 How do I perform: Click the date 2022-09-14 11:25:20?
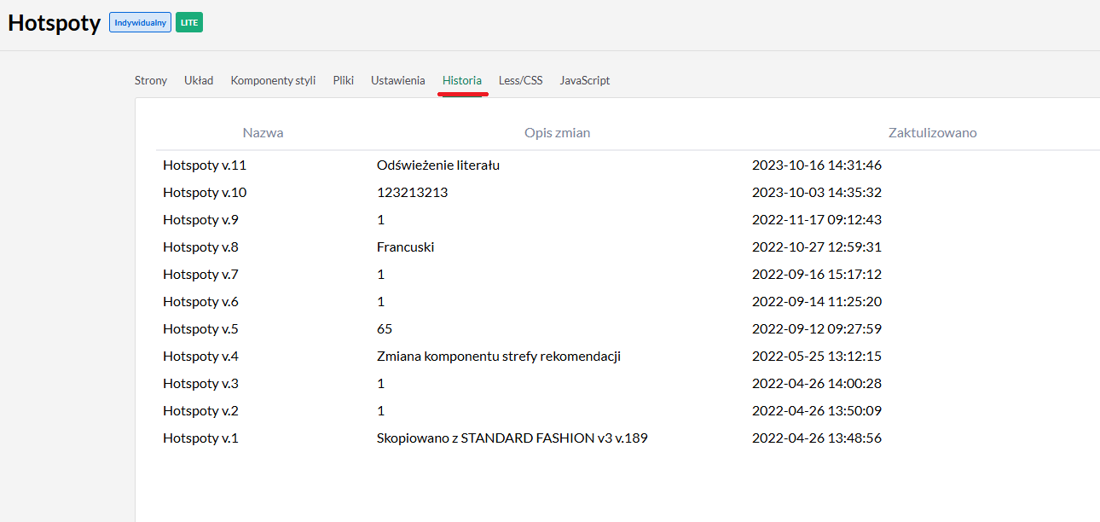(x=817, y=302)
